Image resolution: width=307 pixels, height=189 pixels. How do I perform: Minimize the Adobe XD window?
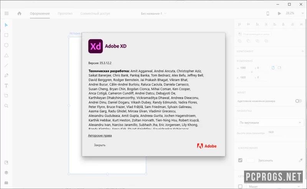pyautogui.click(x=278, y=4)
